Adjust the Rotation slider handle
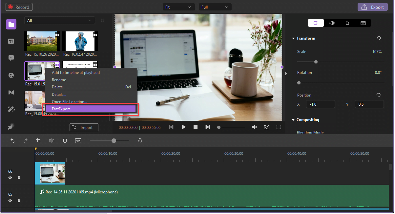The width and height of the screenshot is (395, 214). pyautogui.click(x=299, y=83)
